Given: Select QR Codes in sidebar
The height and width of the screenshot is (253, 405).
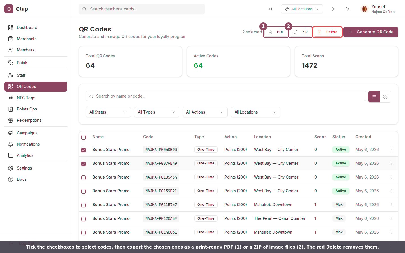Looking at the screenshot, I should (36, 87).
